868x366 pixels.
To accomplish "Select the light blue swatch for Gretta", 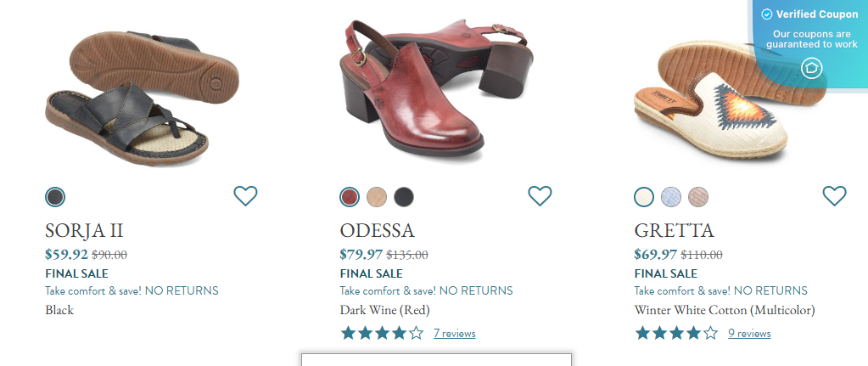I will (x=671, y=197).
